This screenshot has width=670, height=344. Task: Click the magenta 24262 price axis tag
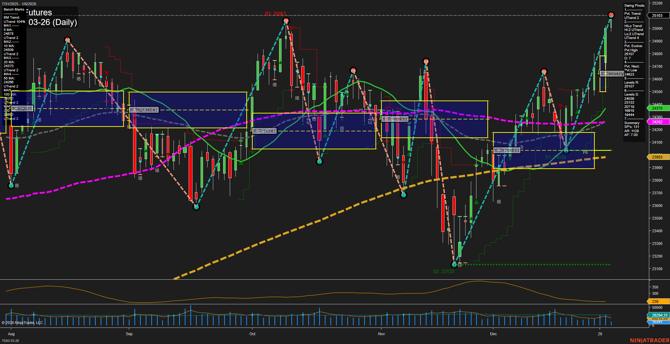pyautogui.click(x=657, y=122)
